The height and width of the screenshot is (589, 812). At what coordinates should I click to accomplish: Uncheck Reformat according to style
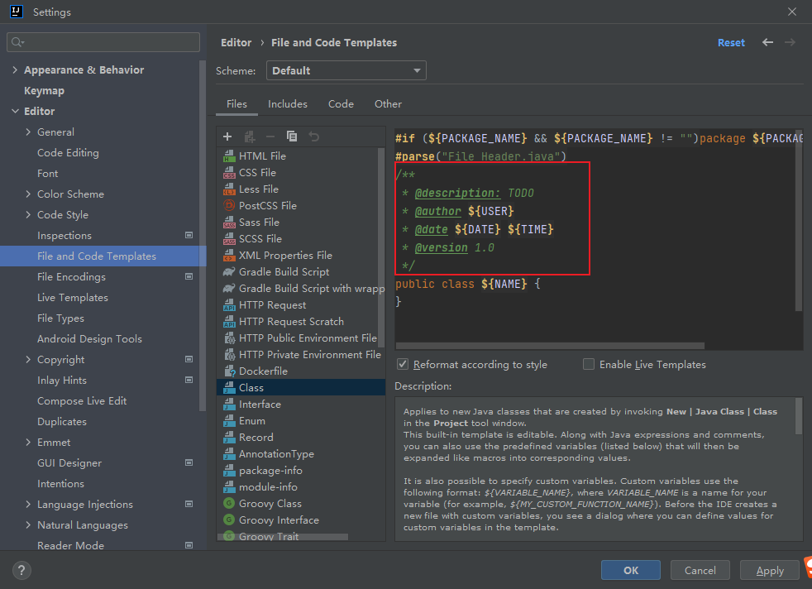click(x=403, y=364)
